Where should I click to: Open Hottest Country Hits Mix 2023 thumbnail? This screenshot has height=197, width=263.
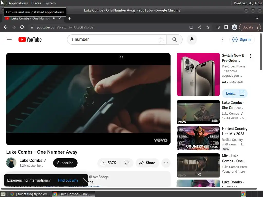(198, 138)
